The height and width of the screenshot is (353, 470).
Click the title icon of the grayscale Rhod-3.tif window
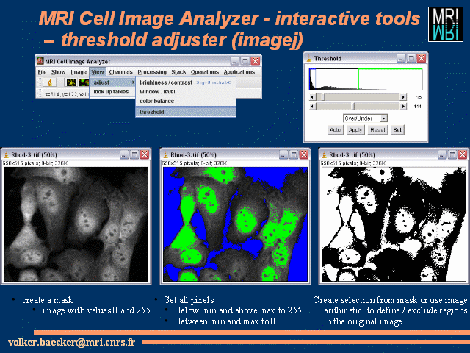pyautogui.click(x=6, y=155)
